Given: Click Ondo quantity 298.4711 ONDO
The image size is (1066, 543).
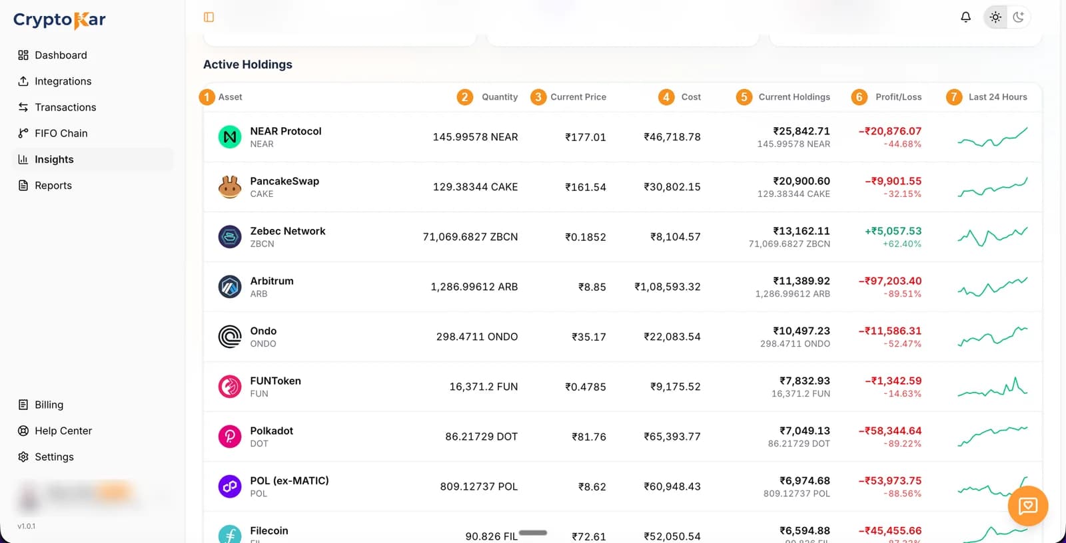Looking at the screenshot, I should click(477, 337).
